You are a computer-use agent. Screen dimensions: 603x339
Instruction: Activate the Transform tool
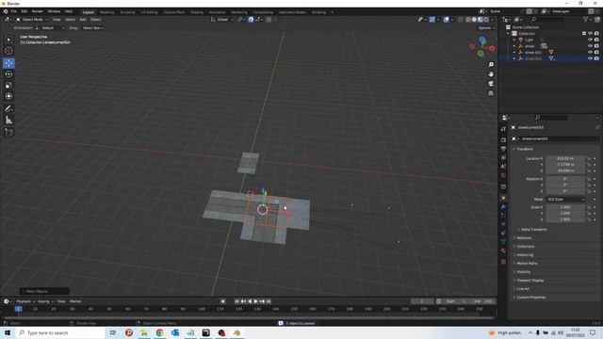(x=8, y=96)
